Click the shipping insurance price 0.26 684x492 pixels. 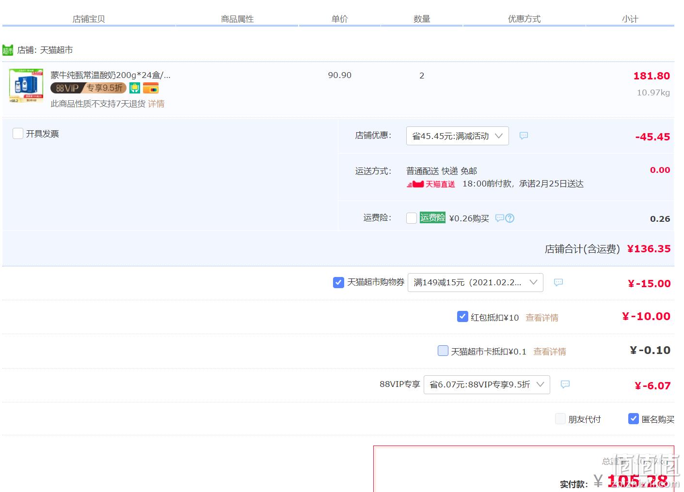660,219
